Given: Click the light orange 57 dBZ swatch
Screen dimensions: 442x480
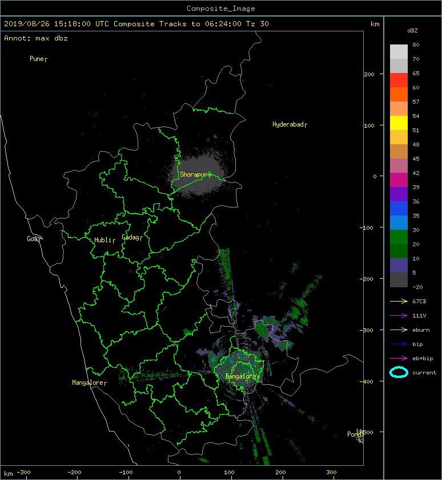Looking at the screenshot, I should [399, 109].
